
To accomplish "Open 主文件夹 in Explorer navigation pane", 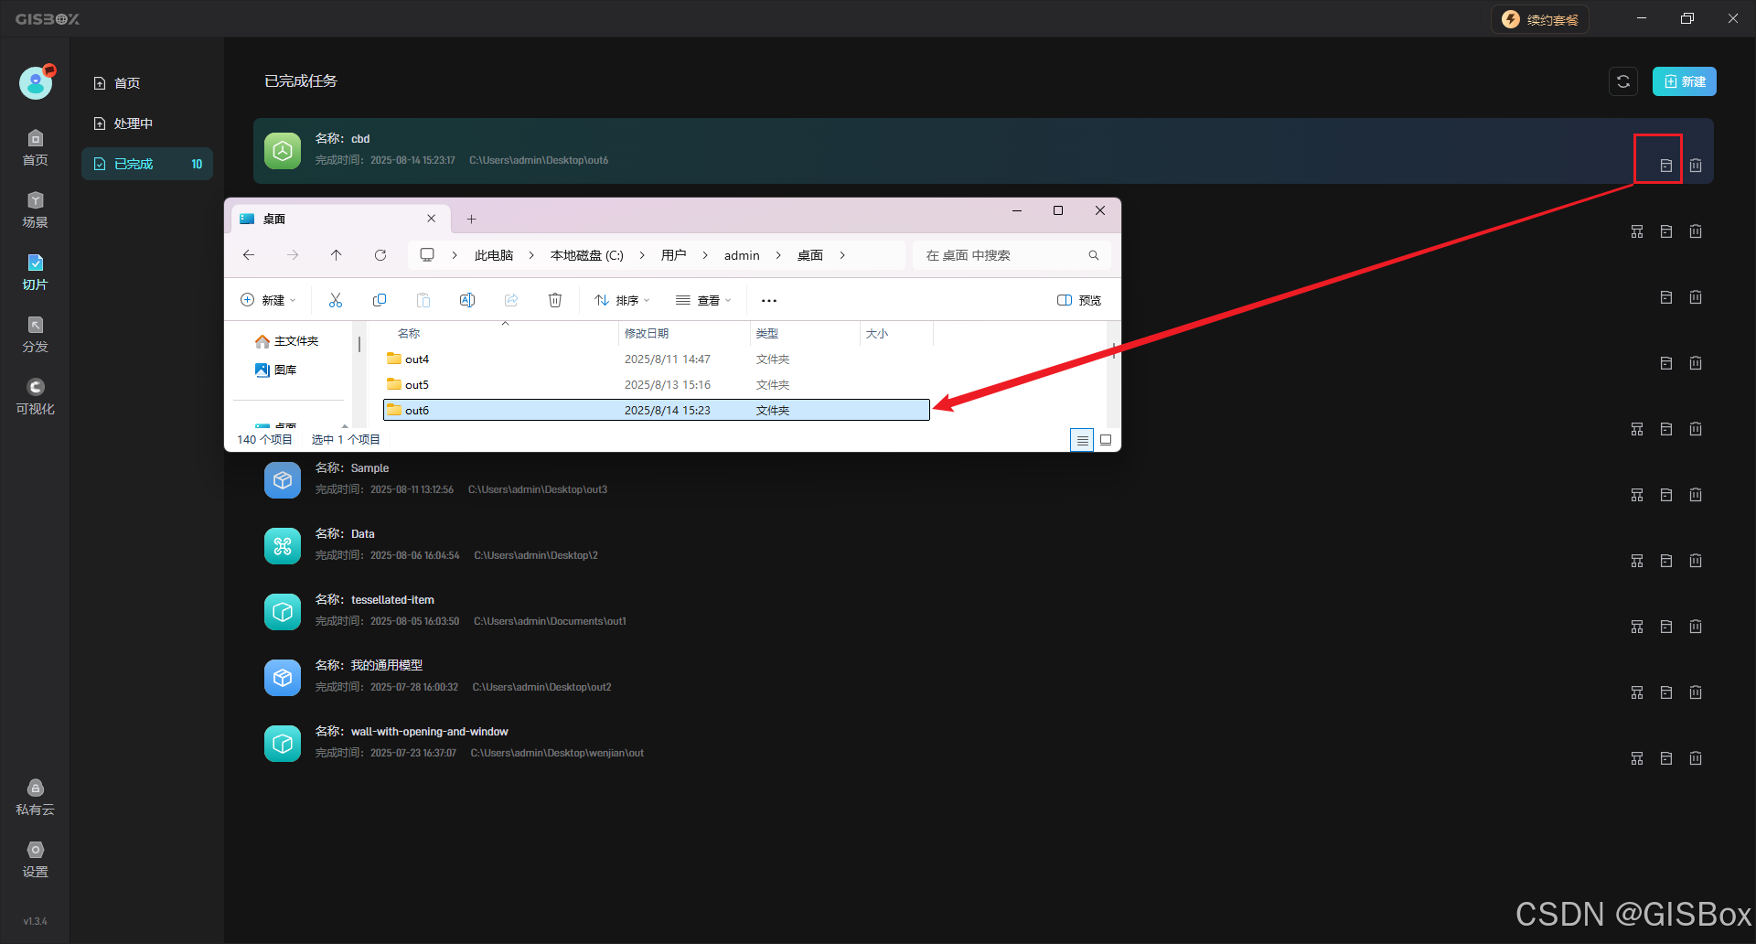I will (287, 341).
